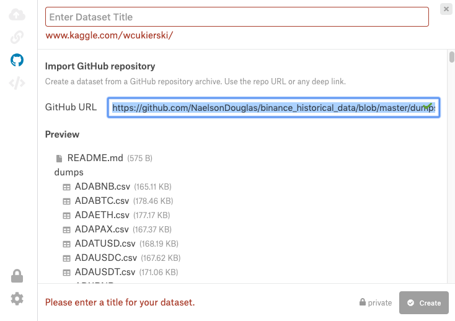Select ADAUSDC.csv file row

(121, 258)
